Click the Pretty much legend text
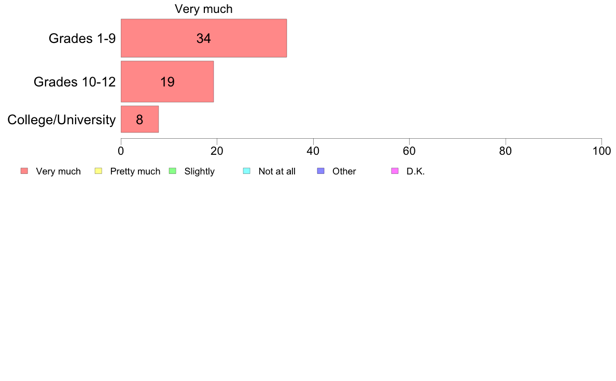The height and width of the screenshot is (381, 616). pos(135,171)
